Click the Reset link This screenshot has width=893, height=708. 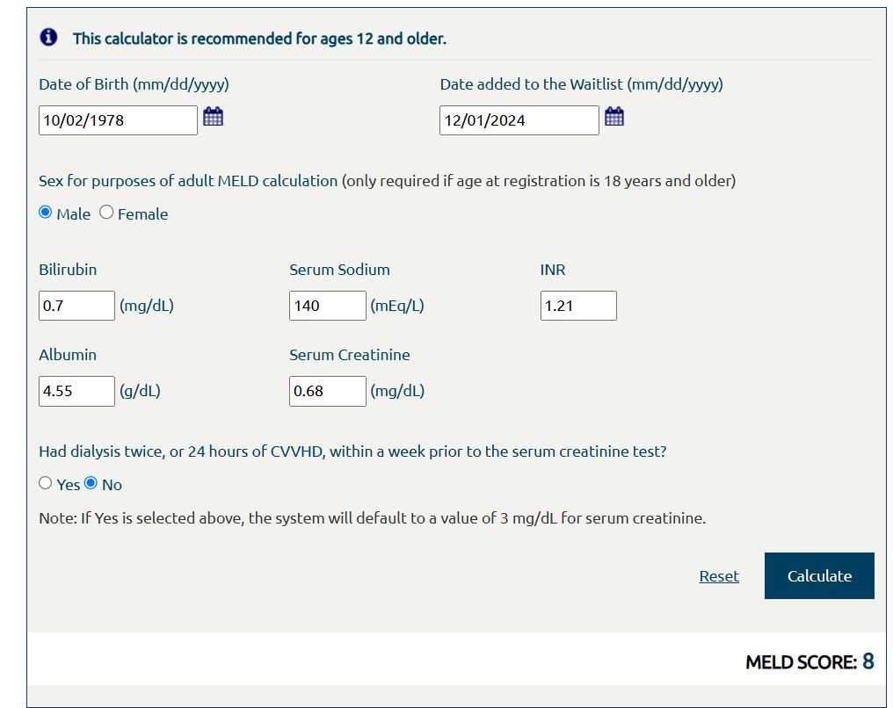pos(719,576)
